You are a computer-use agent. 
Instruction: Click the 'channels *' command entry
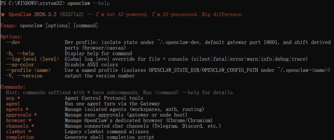[x=20, y=126]
